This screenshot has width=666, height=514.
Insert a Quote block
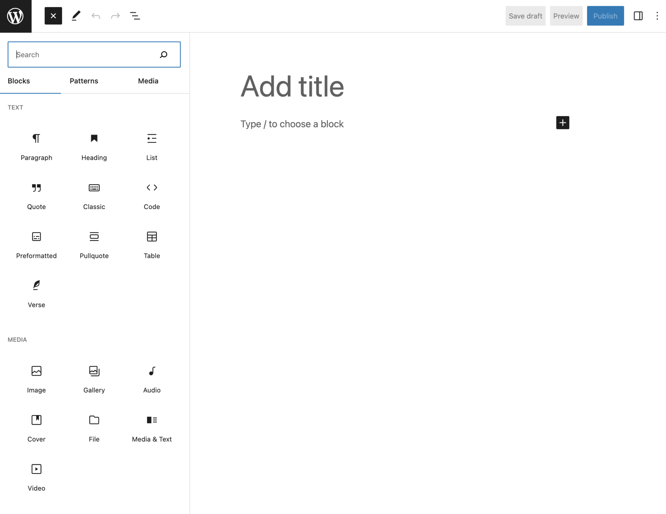pyautogui.click(x=36, y=195)
